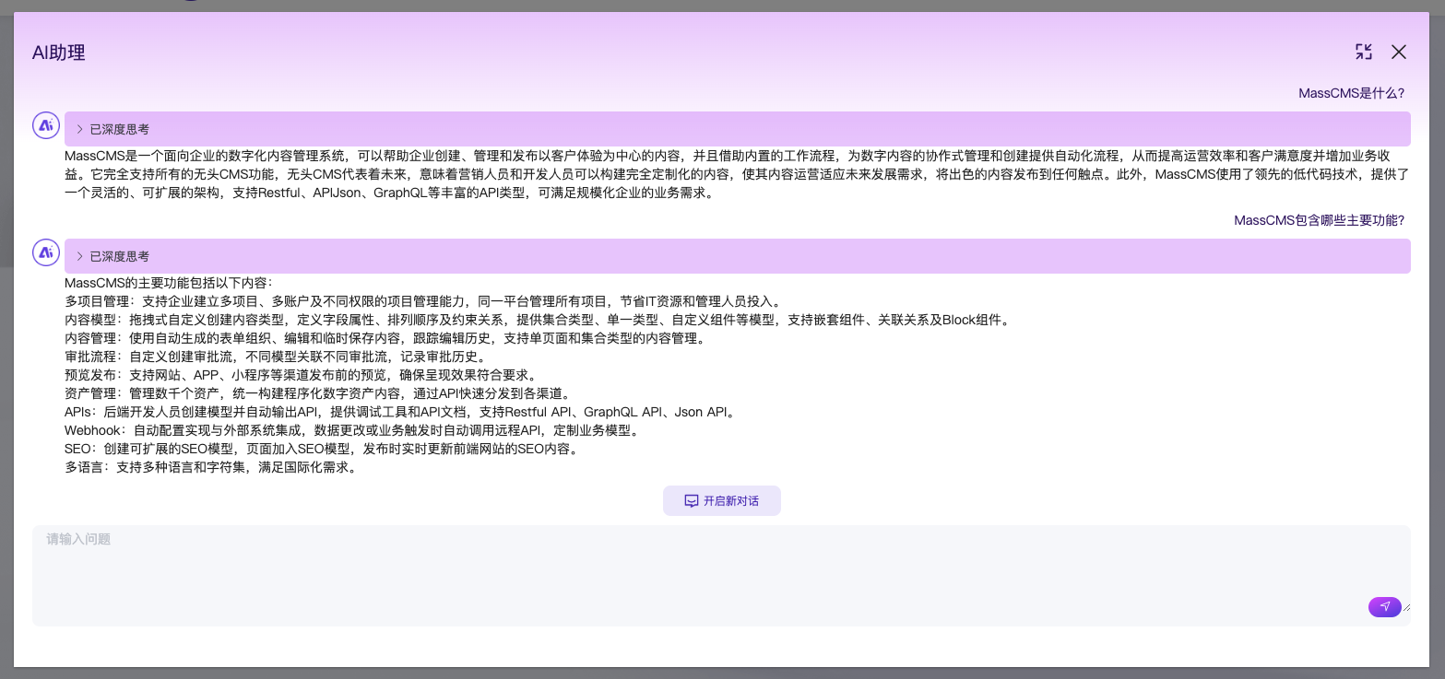Screen dimensions: 1445x679
Task: Click the chat icon inside 开启新对话 button
Action: point(691,501)
